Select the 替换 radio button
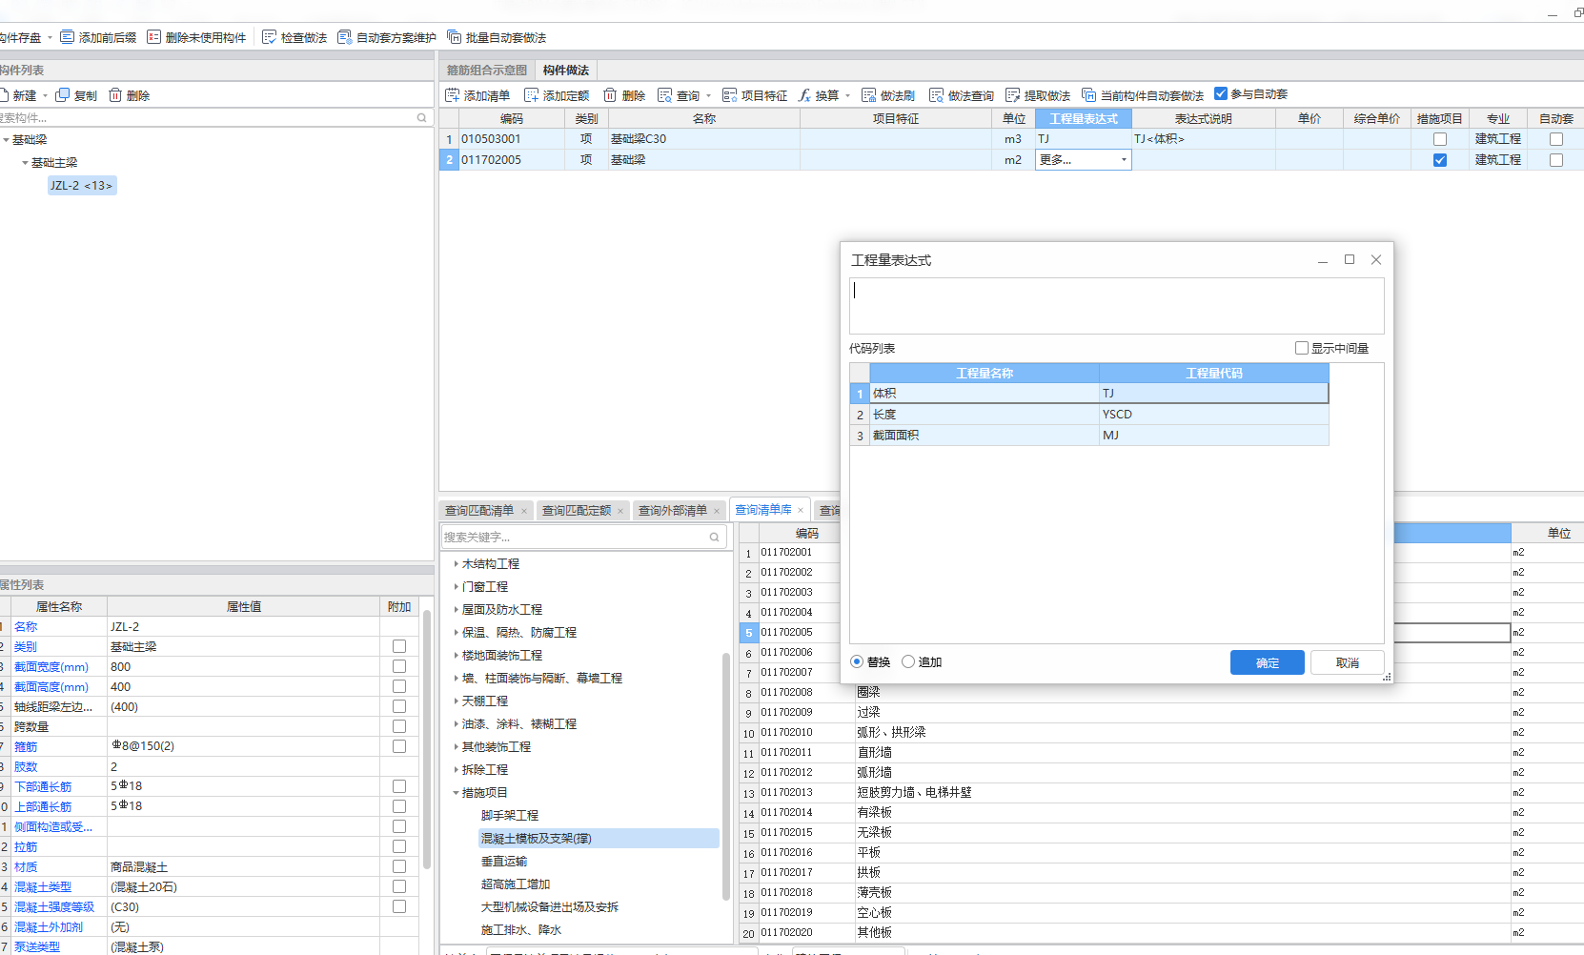This screenshot has height=955, width=1584. tap(857, 661)
